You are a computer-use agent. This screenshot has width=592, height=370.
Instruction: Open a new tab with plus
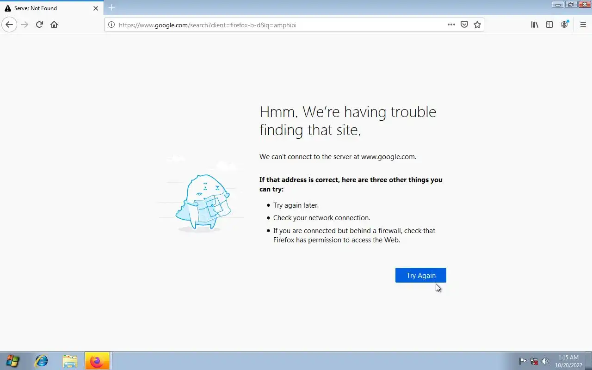[x=111, y=8]
